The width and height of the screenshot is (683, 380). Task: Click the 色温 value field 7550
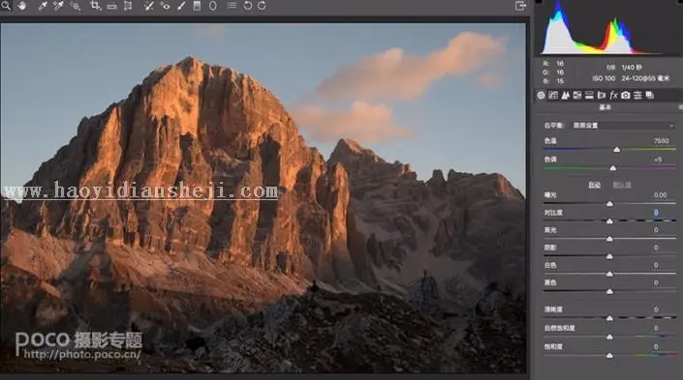[662, 141]
